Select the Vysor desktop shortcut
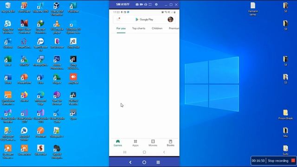This screenshot has height=167, width=297. [x=73, y=115]
